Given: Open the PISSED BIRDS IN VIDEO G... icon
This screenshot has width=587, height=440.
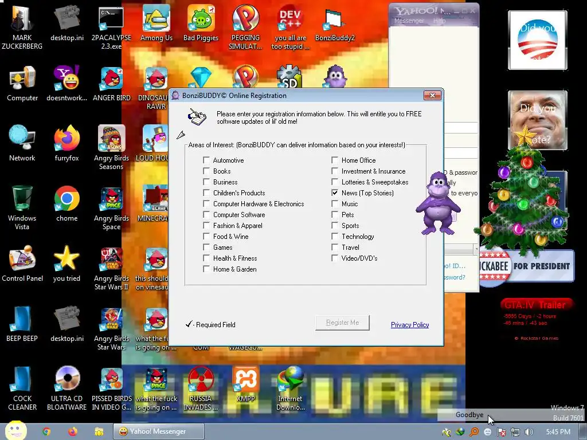Looking at the screenshot, I should click(x=112, y=388).
